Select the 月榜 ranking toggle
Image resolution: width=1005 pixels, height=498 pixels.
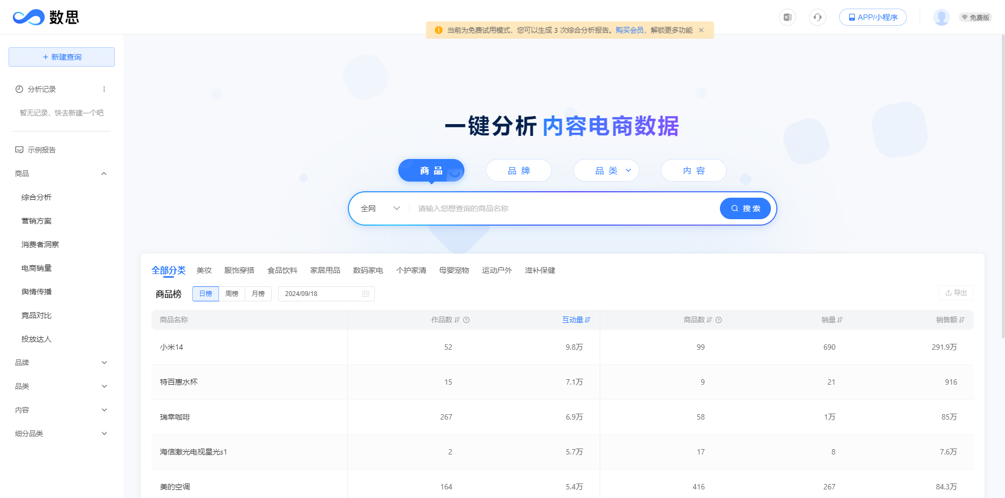[258, 294]
